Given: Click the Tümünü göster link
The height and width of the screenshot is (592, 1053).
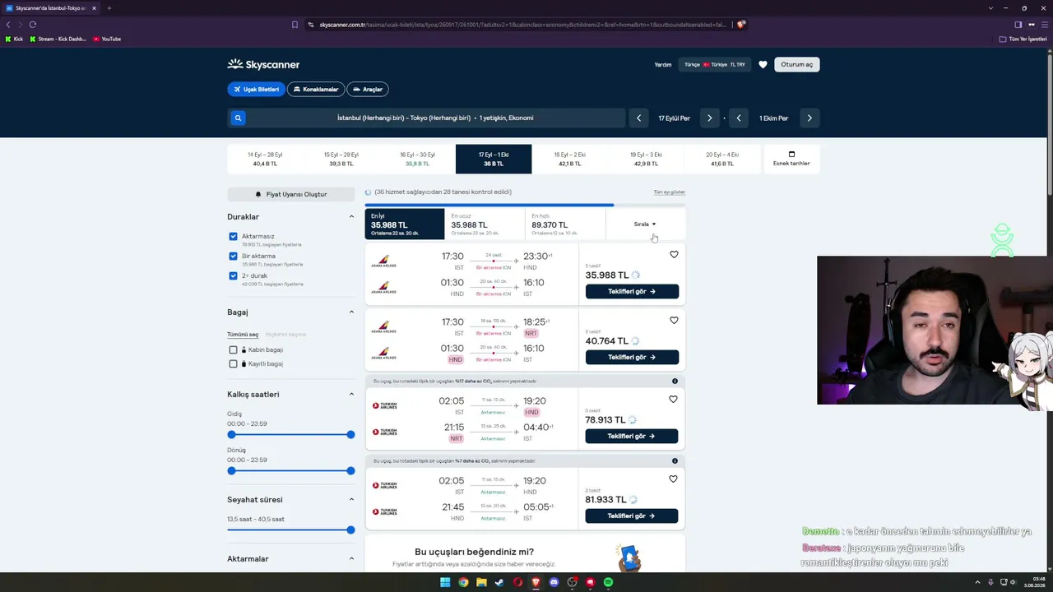Looking at the screenshot, I should 670,192.
